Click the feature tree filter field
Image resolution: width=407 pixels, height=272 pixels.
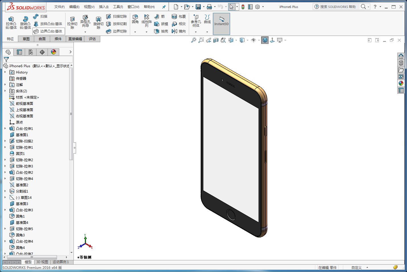[38, 59]
